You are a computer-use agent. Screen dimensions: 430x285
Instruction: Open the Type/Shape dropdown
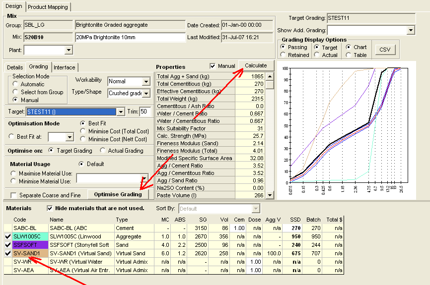146,93
